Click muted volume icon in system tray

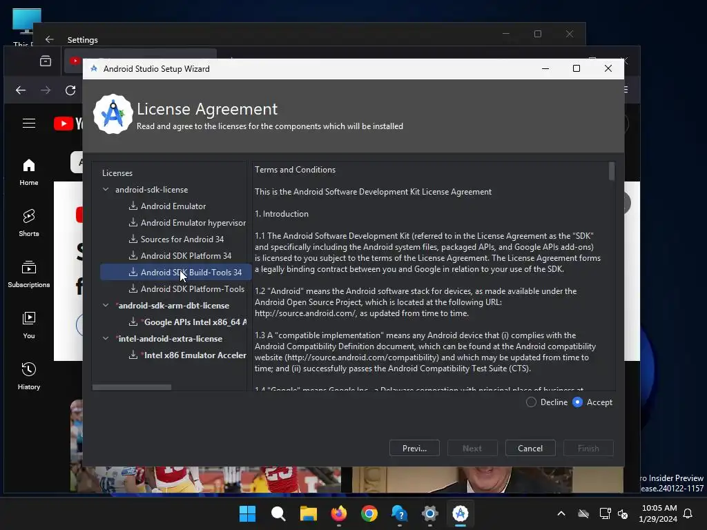pos(623,513)
